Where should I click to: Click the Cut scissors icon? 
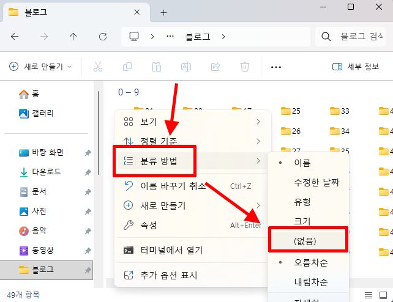click(x=98, y=67)
